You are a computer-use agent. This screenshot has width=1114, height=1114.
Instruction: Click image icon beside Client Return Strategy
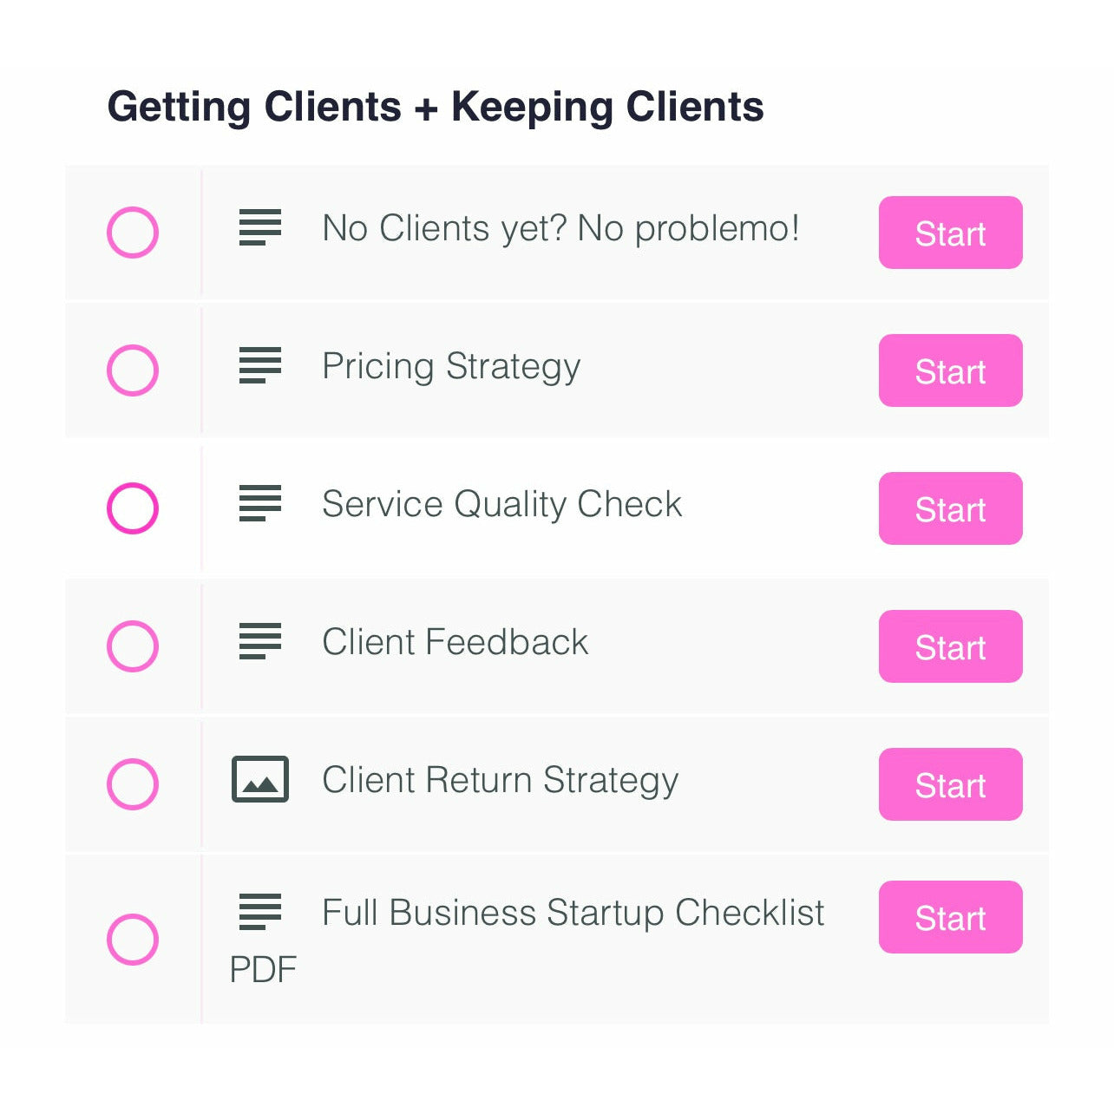(260, 779)
